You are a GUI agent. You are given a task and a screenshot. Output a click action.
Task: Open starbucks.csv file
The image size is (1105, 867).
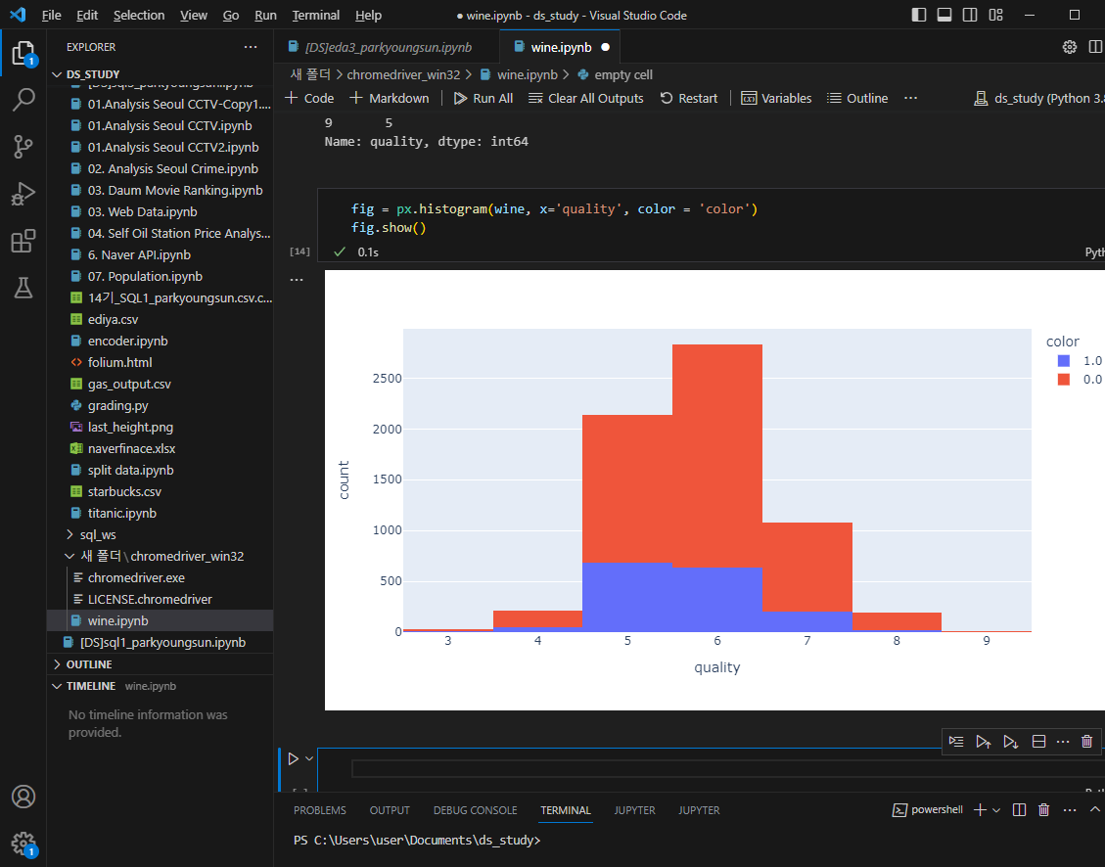[160, 491]
